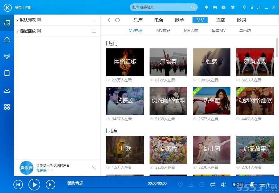Enable the 音效 sound effect
Image resolution: width=279 pixels, height=193 pixels.
pos(239,185)
